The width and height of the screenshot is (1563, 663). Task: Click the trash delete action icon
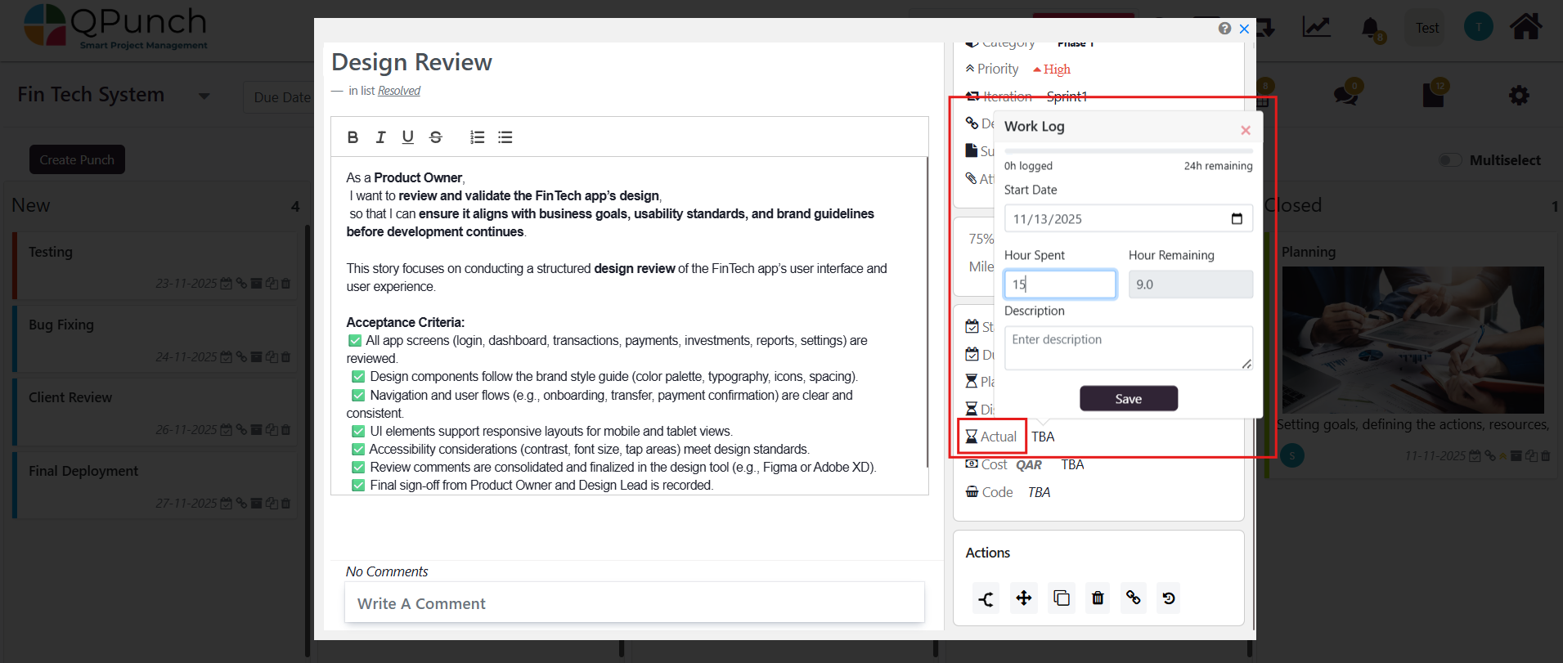[x=1098, y=598]
